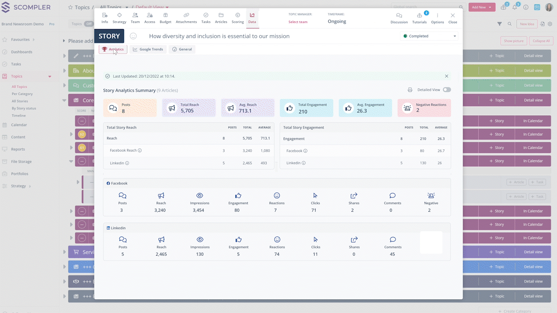The width and height of the screenshot is (557, 313).
Task: Open the Tutorials icon
Action: click(419, 16)
